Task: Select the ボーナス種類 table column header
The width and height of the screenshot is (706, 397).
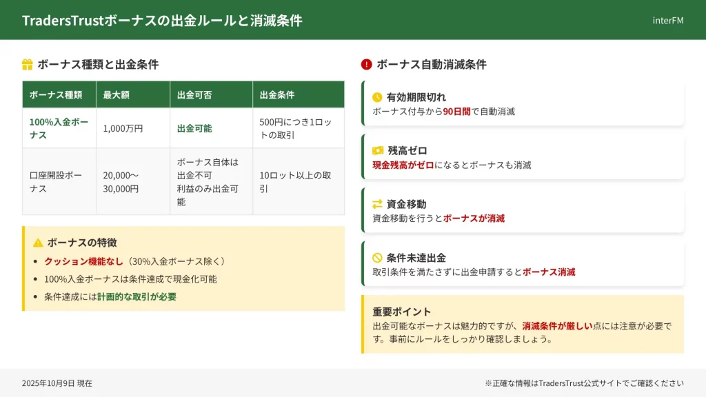Action: 56,94
